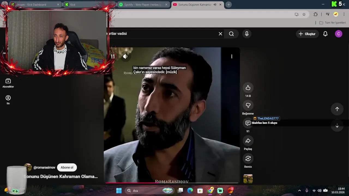Clear the search box with X
The width and height of the screenshot is (349, 196).
[x=220, y=34]
